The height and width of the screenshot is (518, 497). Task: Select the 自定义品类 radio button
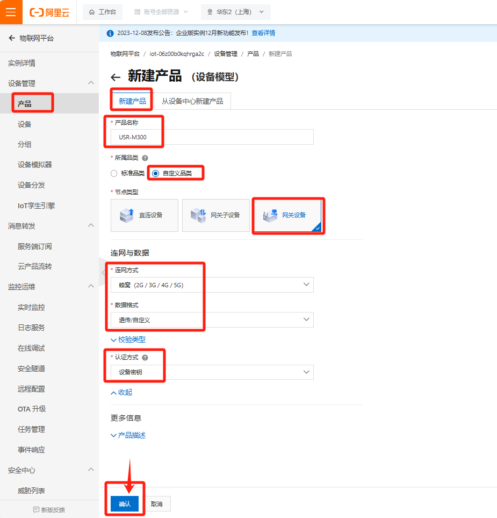tap(155, 173)
